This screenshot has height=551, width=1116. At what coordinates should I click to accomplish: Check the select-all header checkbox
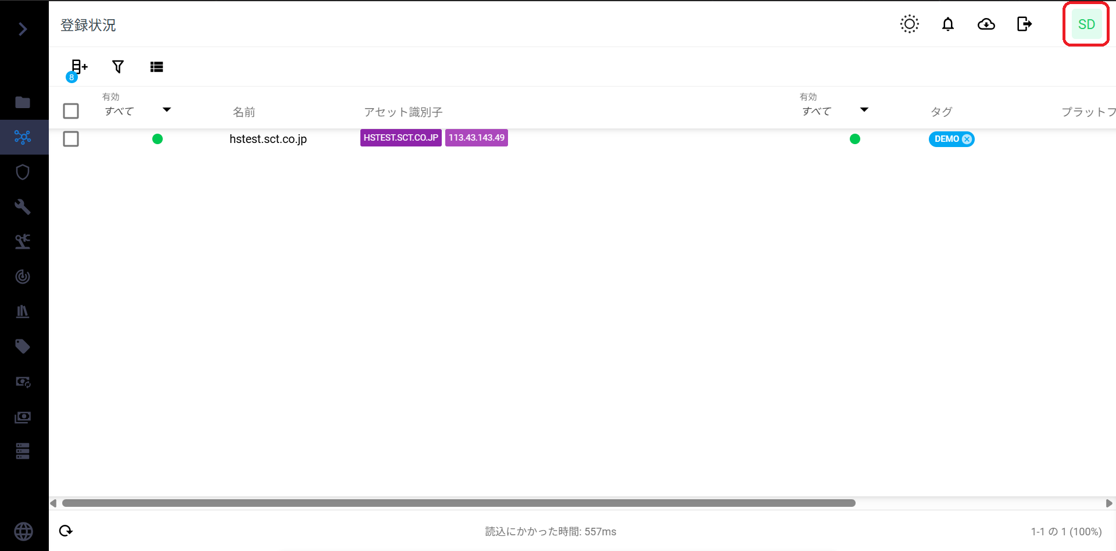[x=71, y=111]
